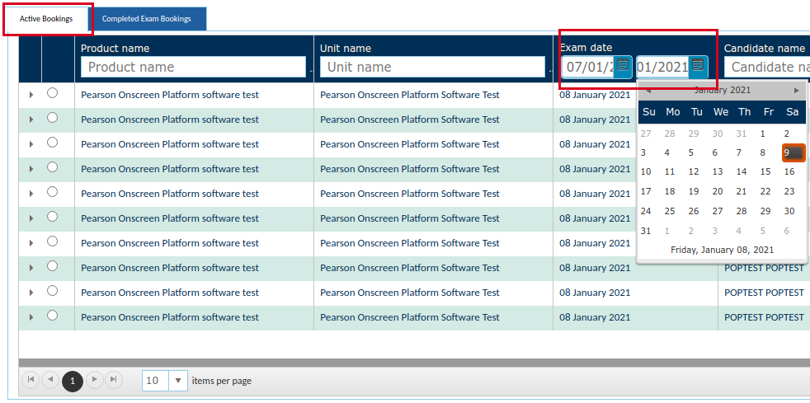Expand the third booking row details

click(x=31, y=144)
